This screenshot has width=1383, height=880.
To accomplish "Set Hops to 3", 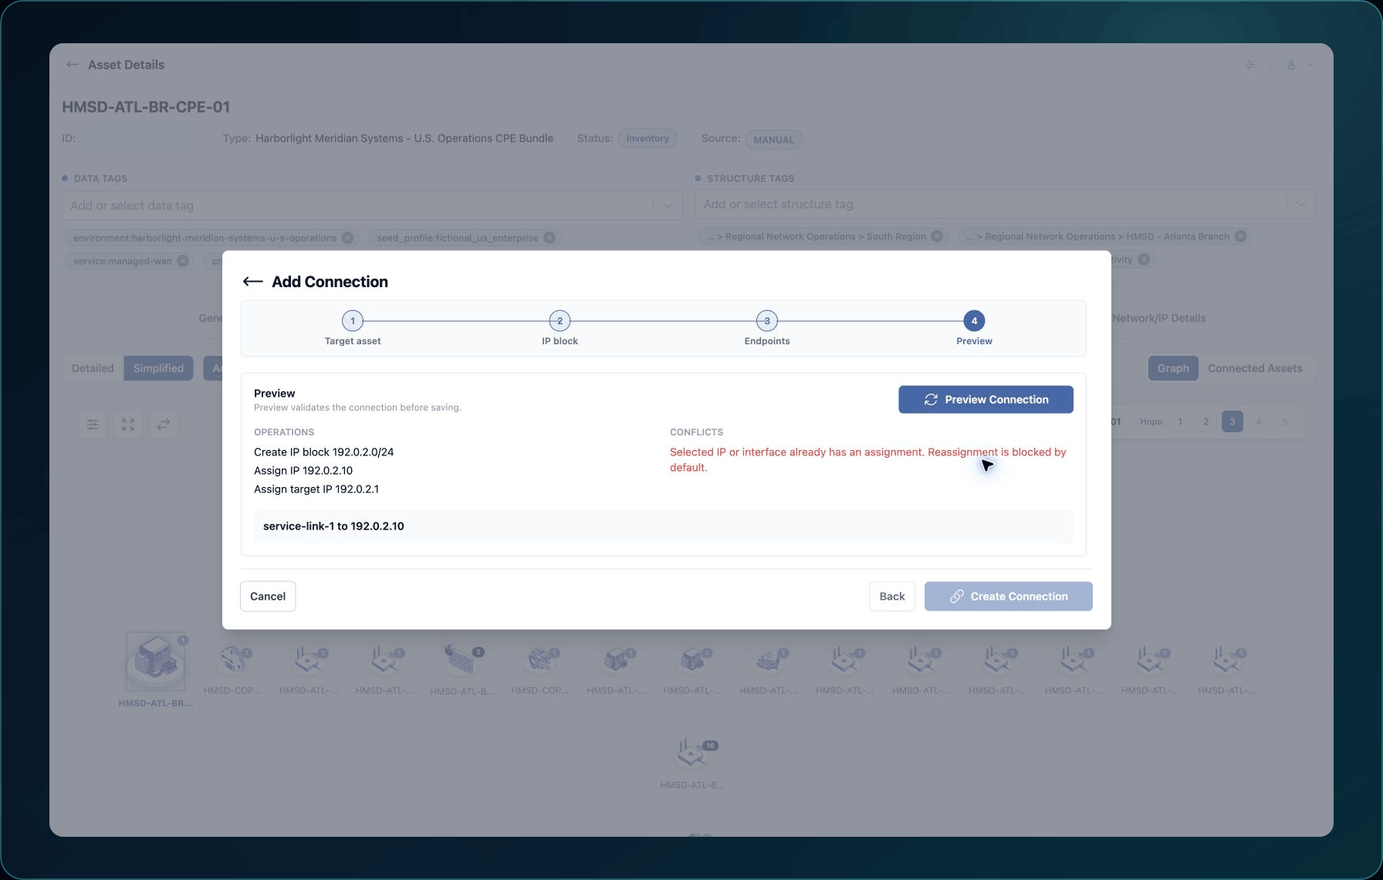I will (1233, 421).
